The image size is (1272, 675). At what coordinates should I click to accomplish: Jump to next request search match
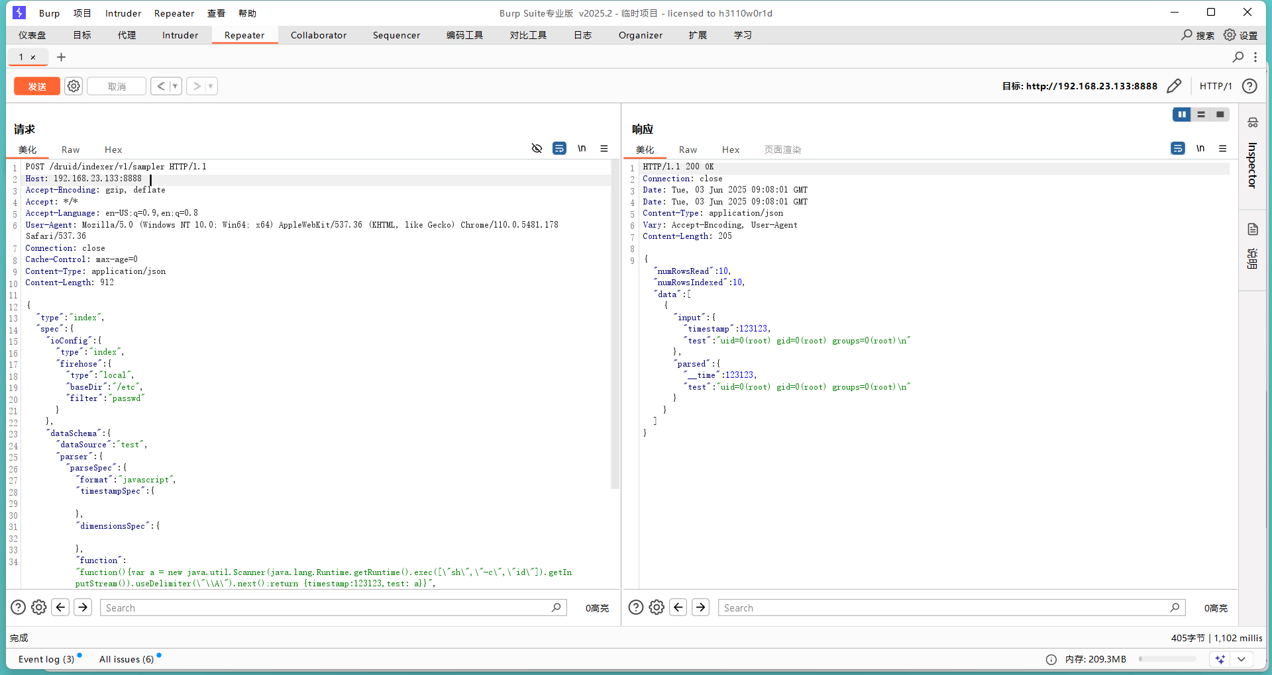pos(83,607)
